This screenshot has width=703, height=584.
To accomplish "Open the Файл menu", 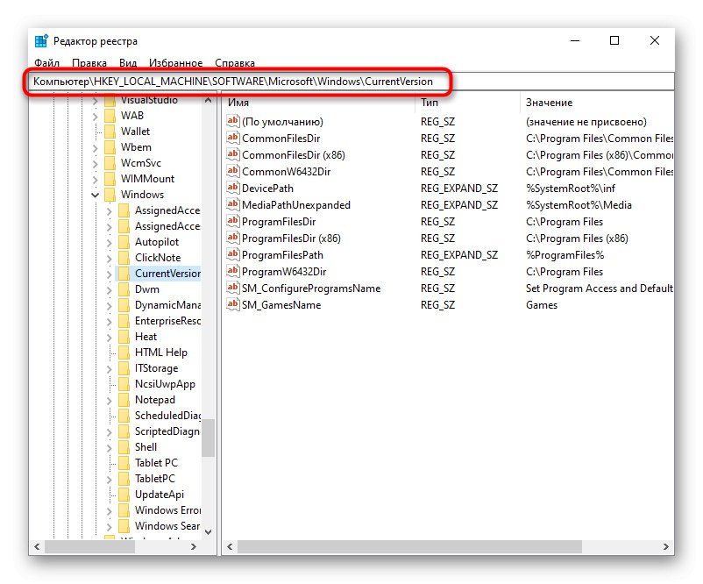I will (46, 63).
